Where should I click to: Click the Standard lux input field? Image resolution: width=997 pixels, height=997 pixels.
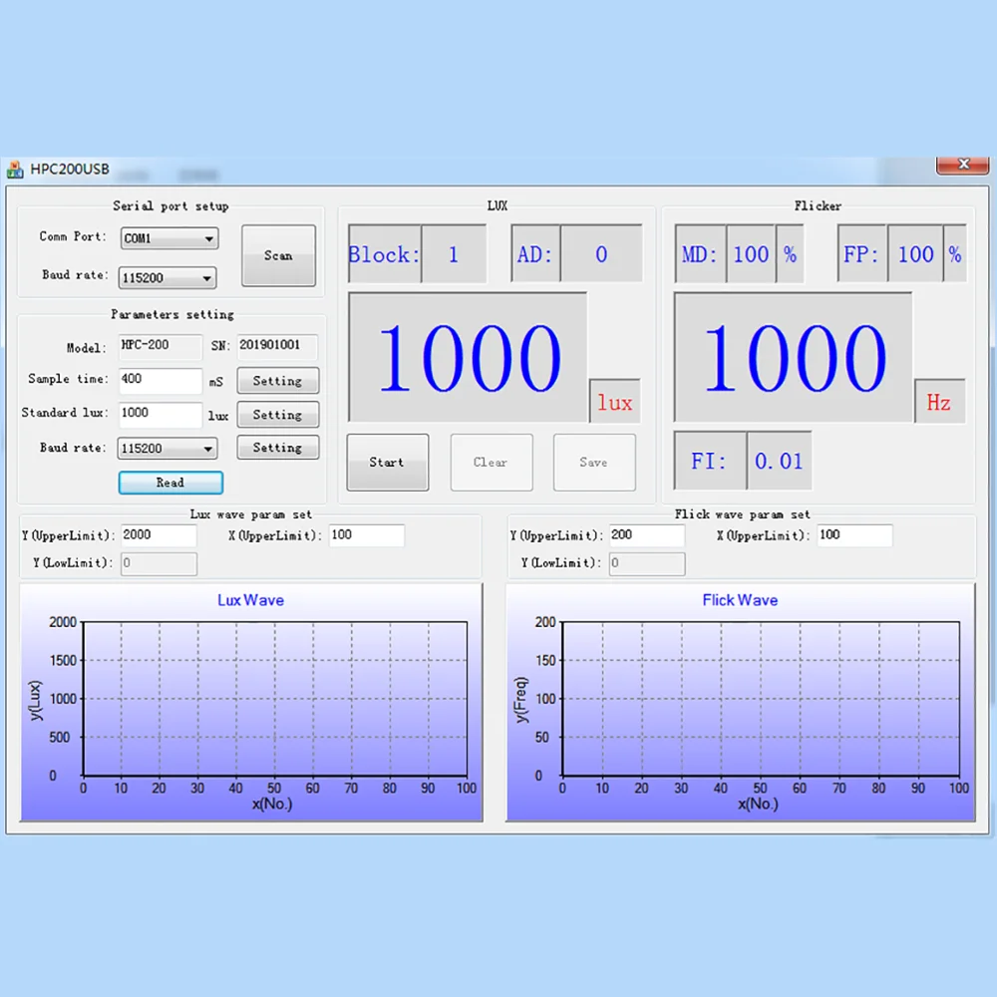161,414
